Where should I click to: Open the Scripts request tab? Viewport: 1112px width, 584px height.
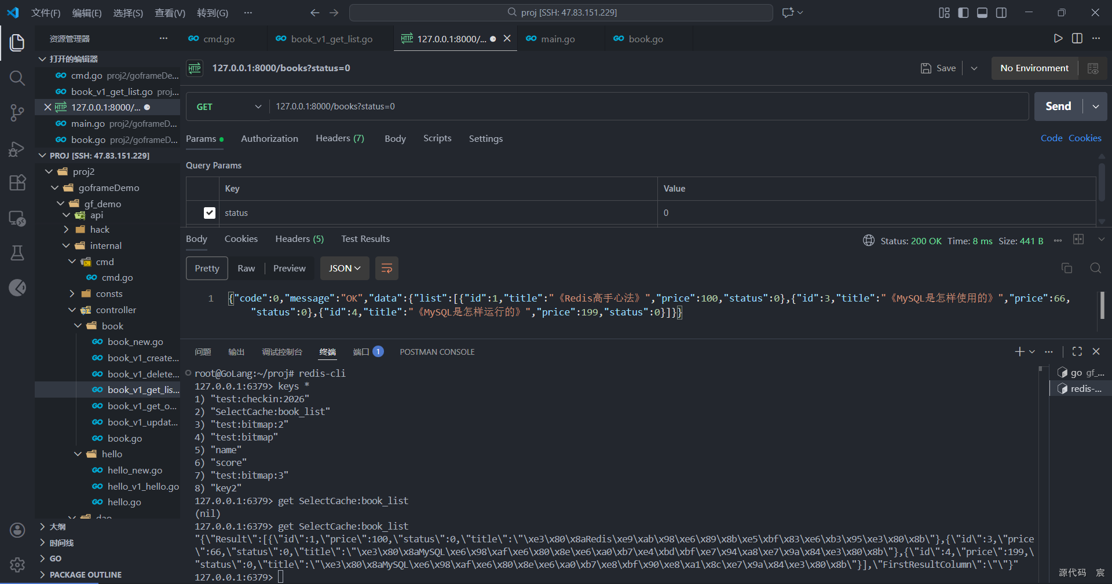437,138
